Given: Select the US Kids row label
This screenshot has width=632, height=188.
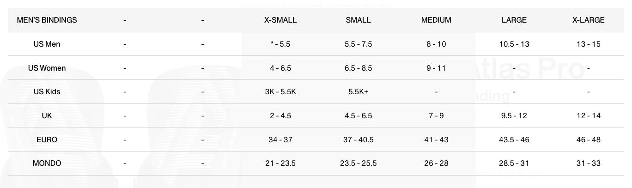Looking at the screenshot, I should 47,91.
